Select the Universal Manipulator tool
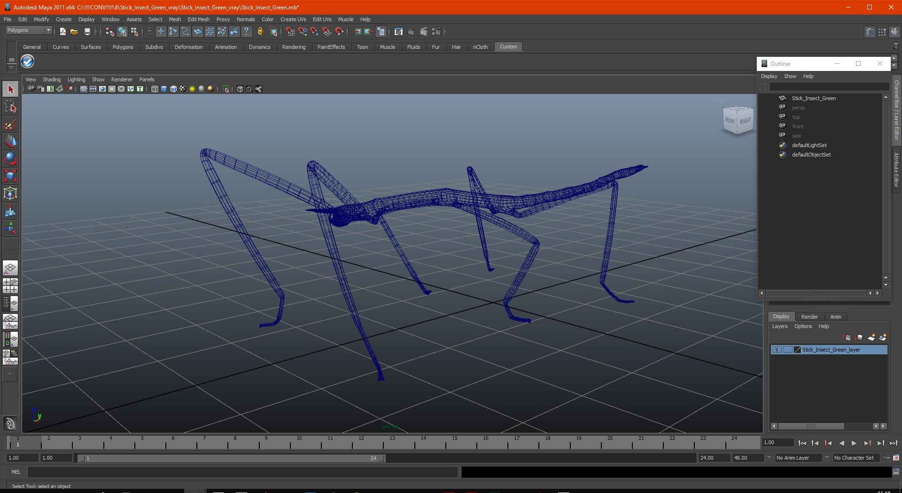 click(10, 194)
